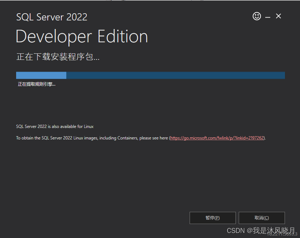This screenshot has height=238, width=300.
Task: Click the 我是沐风晓月 author watermark
Action: click(274, 230)
